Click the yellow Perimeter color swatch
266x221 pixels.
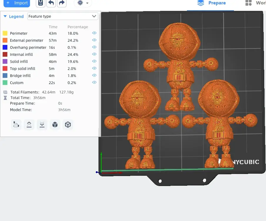tap(5, 33)
